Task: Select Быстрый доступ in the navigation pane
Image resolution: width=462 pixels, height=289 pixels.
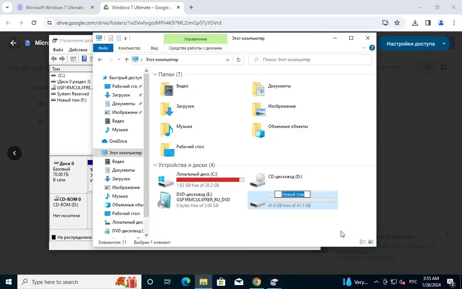Action: point(122,78)
